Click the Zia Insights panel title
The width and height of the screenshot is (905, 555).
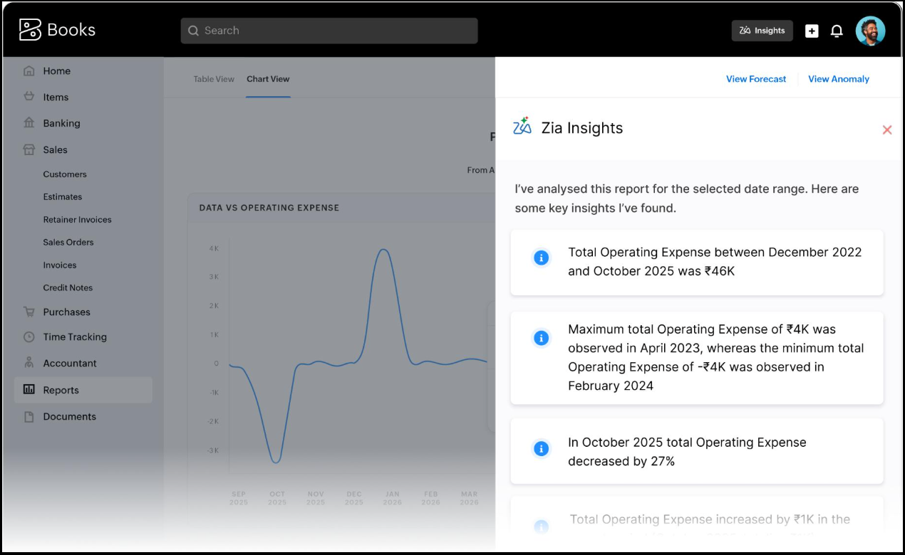(x=582, y=128)
